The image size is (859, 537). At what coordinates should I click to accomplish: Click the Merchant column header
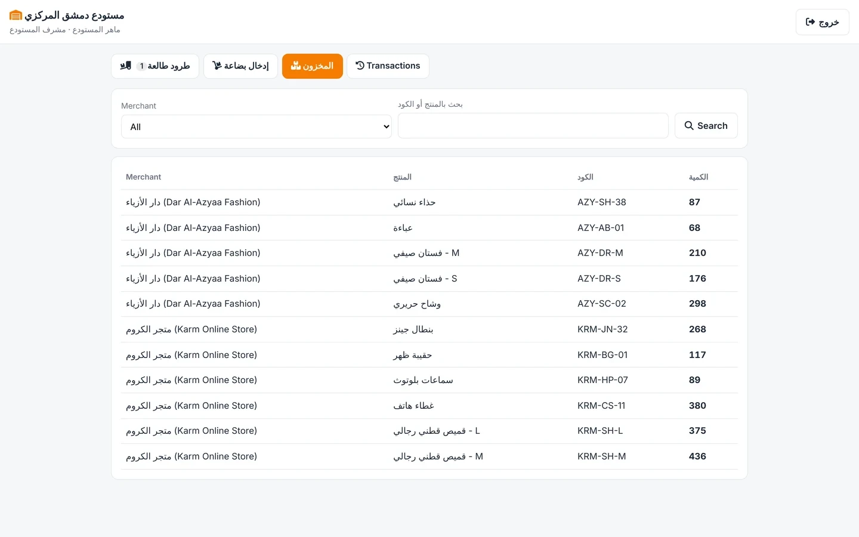[x=143, y=177]
